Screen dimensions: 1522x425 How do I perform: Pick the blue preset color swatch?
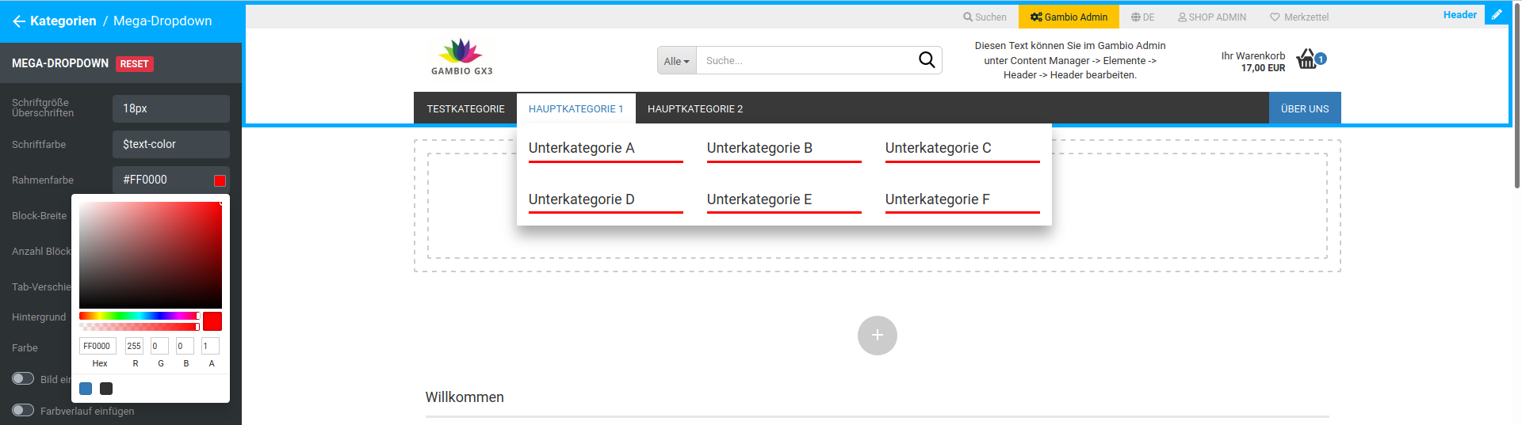click(86, 389)
